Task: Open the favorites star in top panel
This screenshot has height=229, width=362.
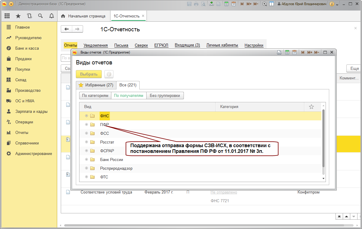Action: (18, 16)
